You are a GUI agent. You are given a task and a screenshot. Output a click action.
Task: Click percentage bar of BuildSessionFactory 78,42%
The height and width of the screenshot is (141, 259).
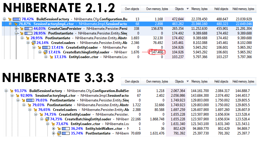click(x=17, y=19)
